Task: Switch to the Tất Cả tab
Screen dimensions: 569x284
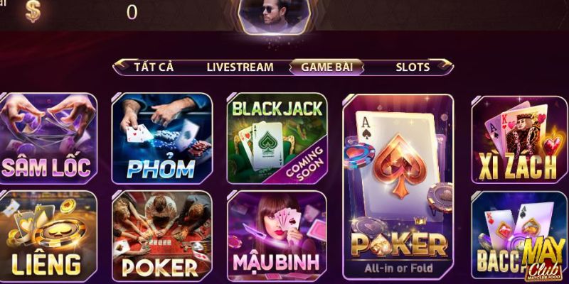Action: (154, 67)
